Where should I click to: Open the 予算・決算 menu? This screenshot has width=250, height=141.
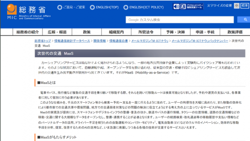click(176, 32)
